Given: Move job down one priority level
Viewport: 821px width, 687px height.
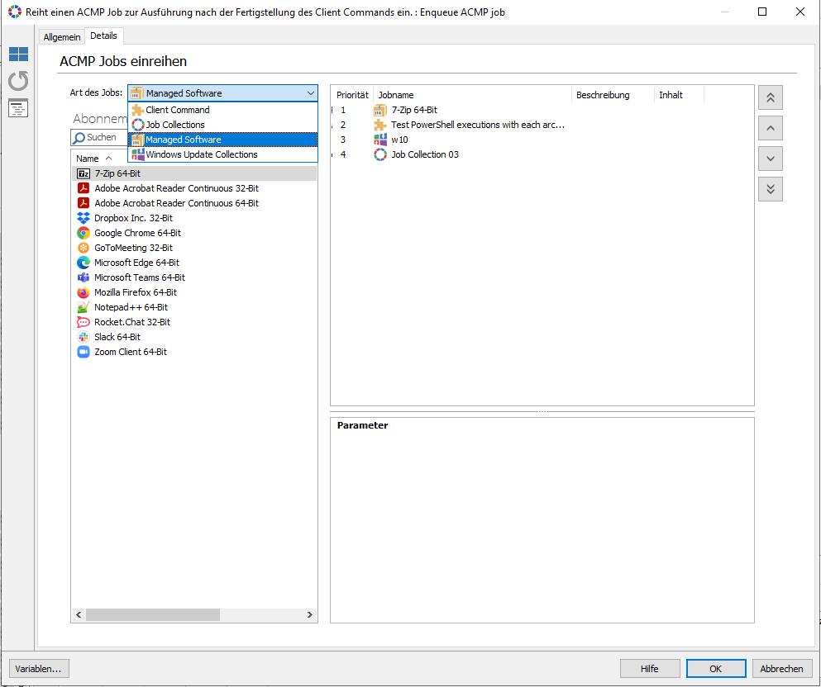Looking at the screenshot, I should point(770,159).
